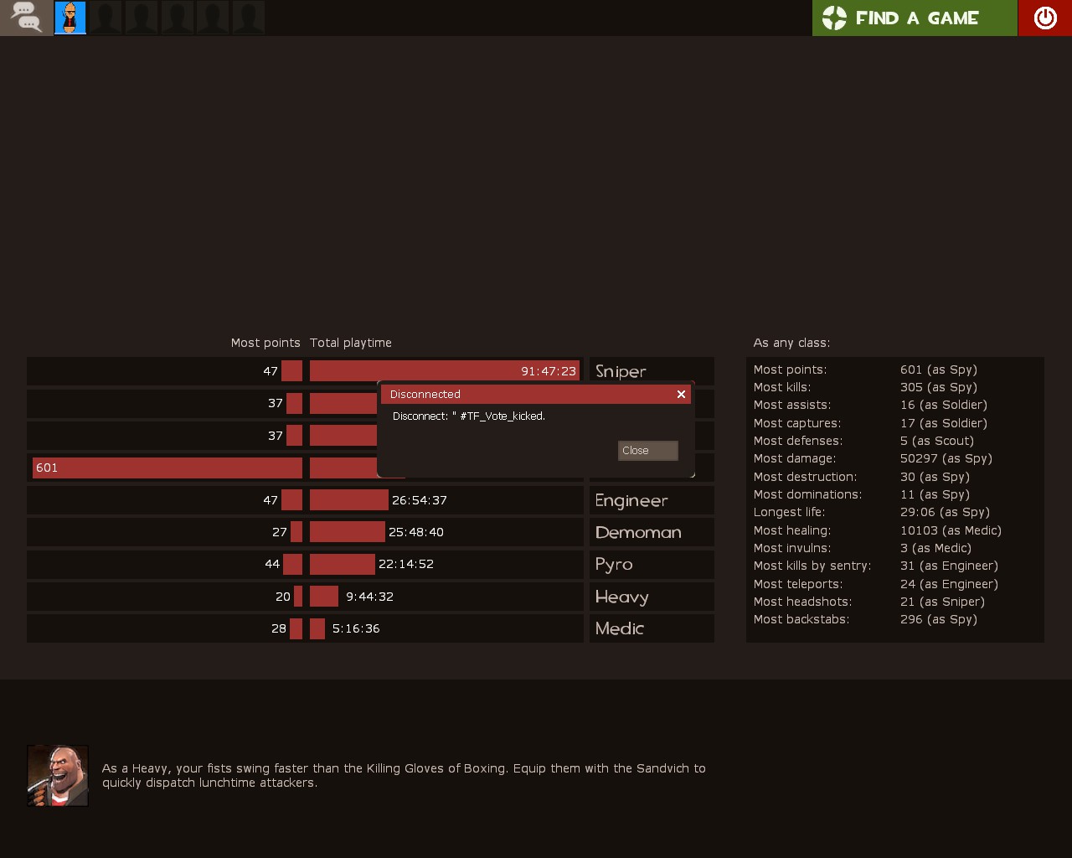Click the '17 (as Soldier)' captures value
Viewport: 1072px width, 858px height.
tap(944, 423)
